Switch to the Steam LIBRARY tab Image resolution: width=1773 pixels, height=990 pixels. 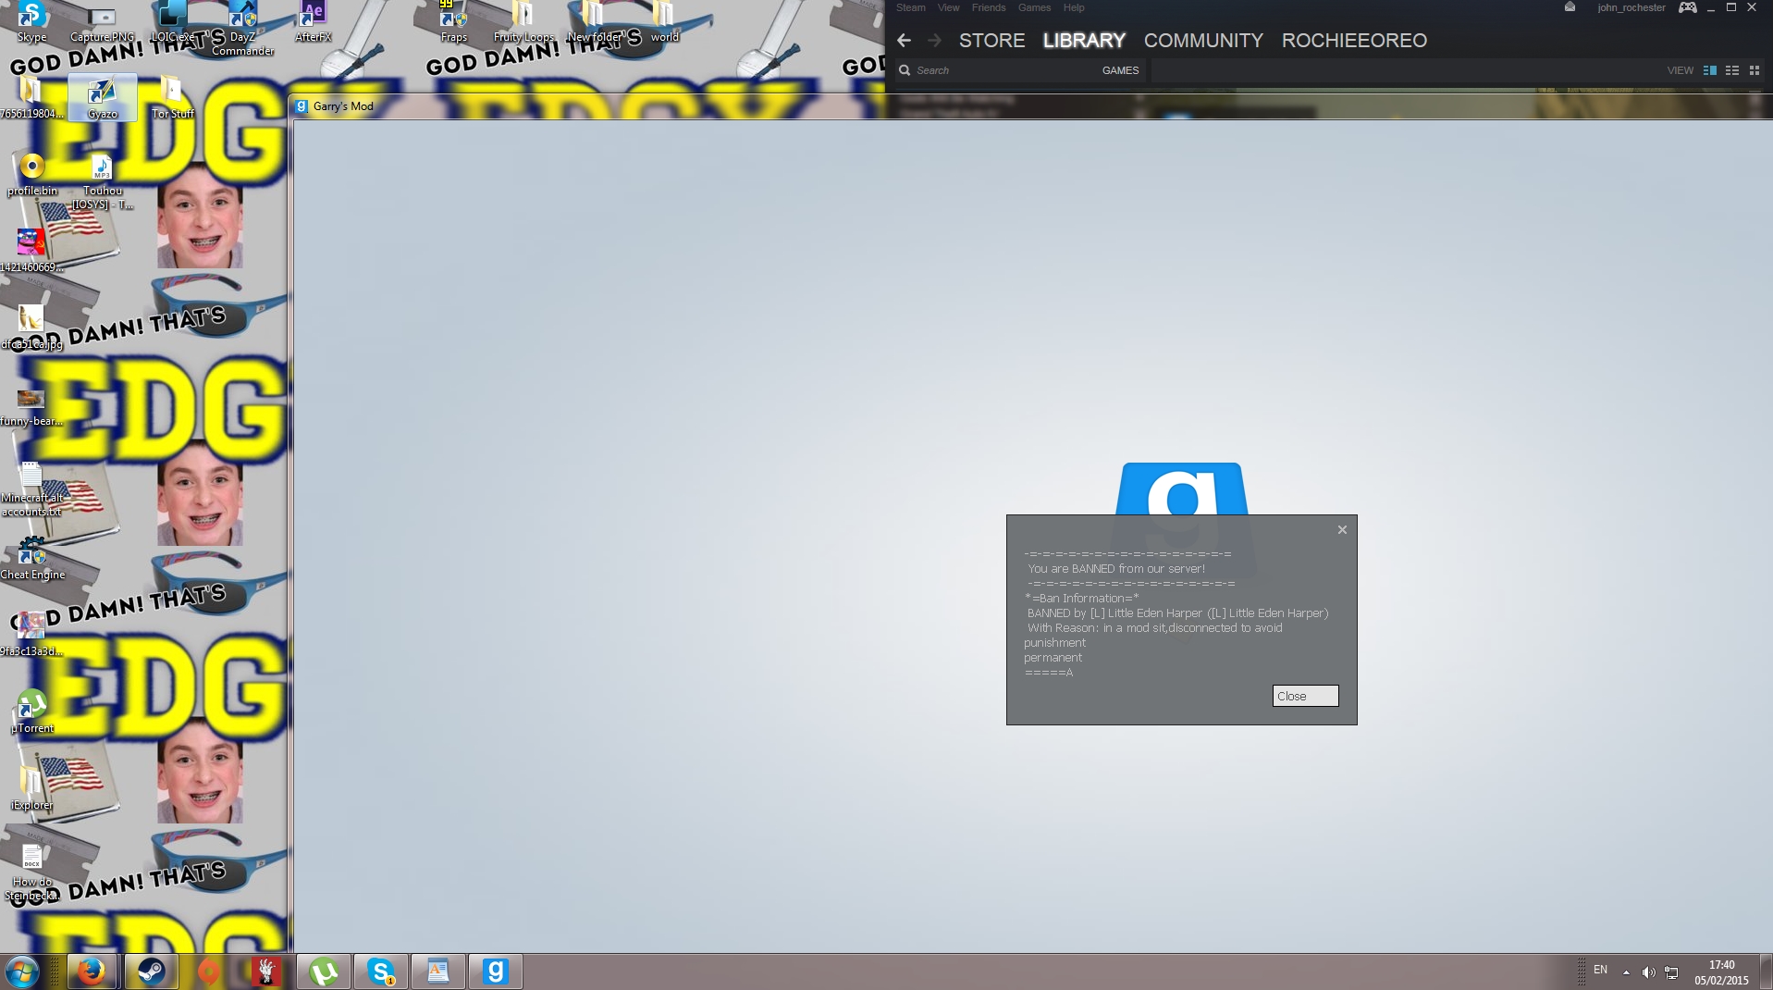pyautogui.click(x=1084, y=41)
